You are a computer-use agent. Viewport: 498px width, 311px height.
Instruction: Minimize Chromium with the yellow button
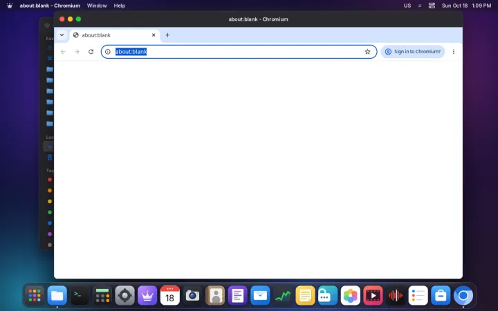(x=70, y=19)
